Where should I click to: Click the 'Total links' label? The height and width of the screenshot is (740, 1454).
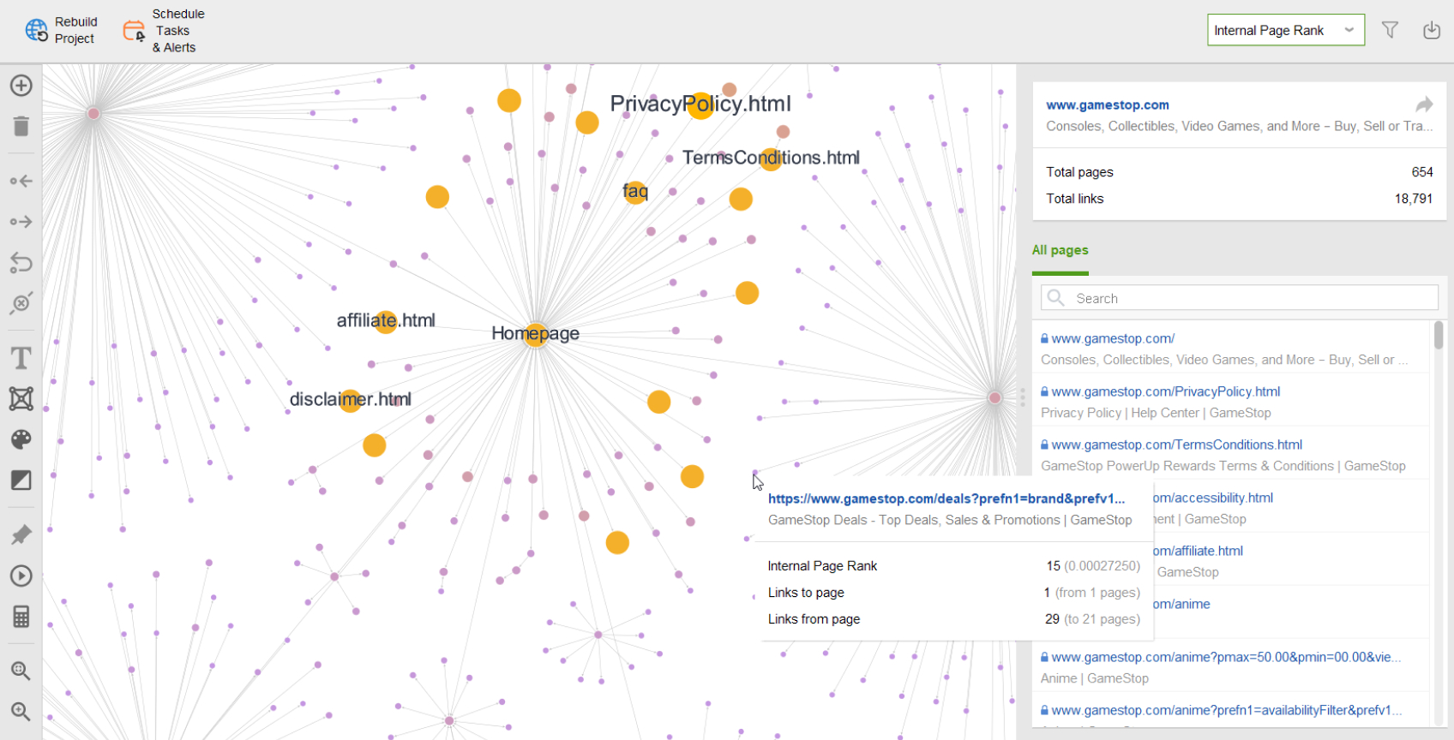pos(1074,199)
